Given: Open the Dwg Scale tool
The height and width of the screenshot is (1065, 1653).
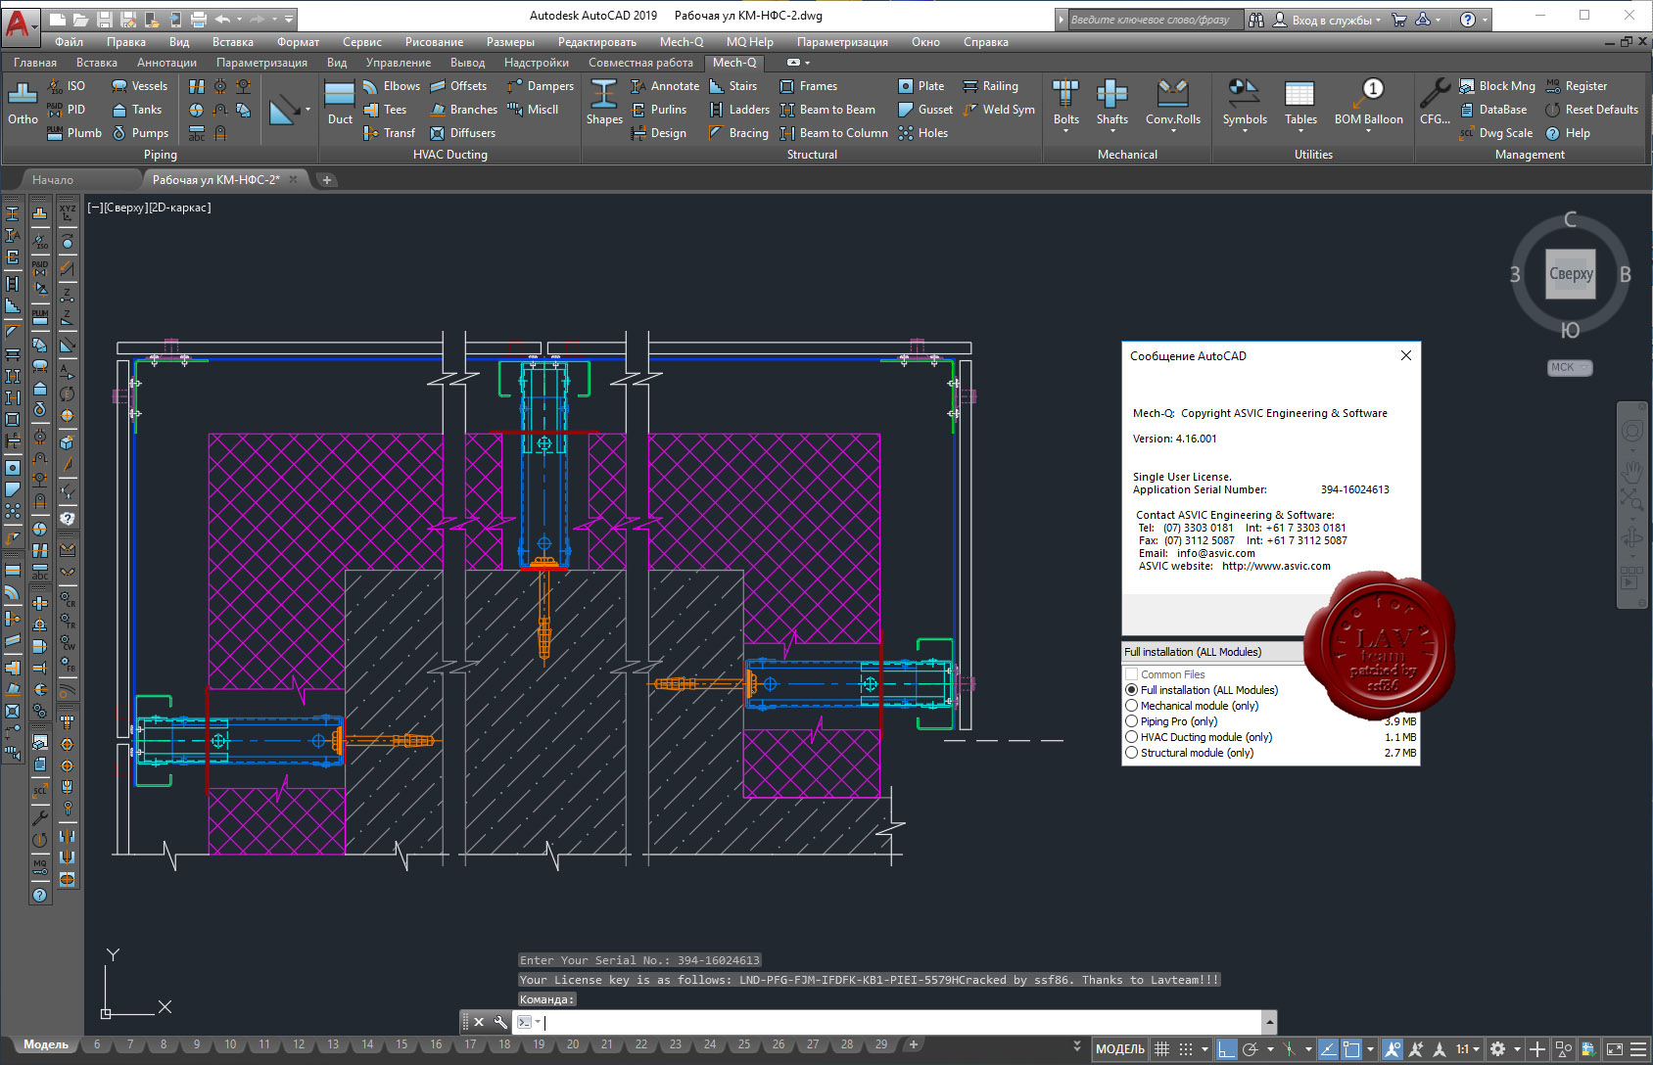Looking at the screenshot, I should point(1495,133).
